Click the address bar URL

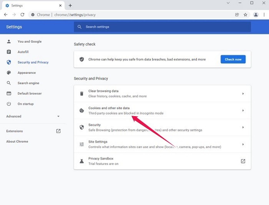tap(75, 15)
